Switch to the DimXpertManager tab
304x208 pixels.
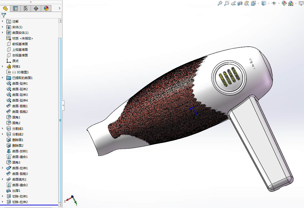tap(36, 8)
